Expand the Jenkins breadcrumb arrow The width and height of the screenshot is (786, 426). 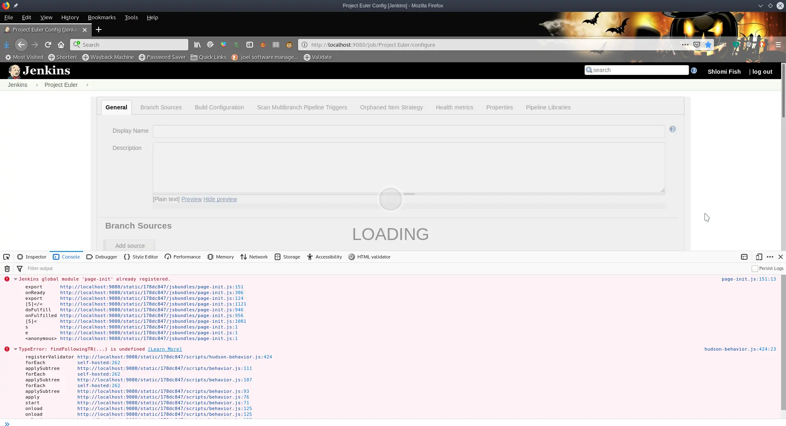(37, 85)
